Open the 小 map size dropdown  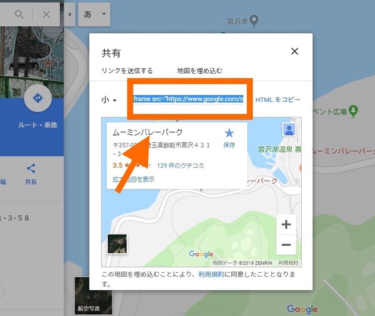109,99
